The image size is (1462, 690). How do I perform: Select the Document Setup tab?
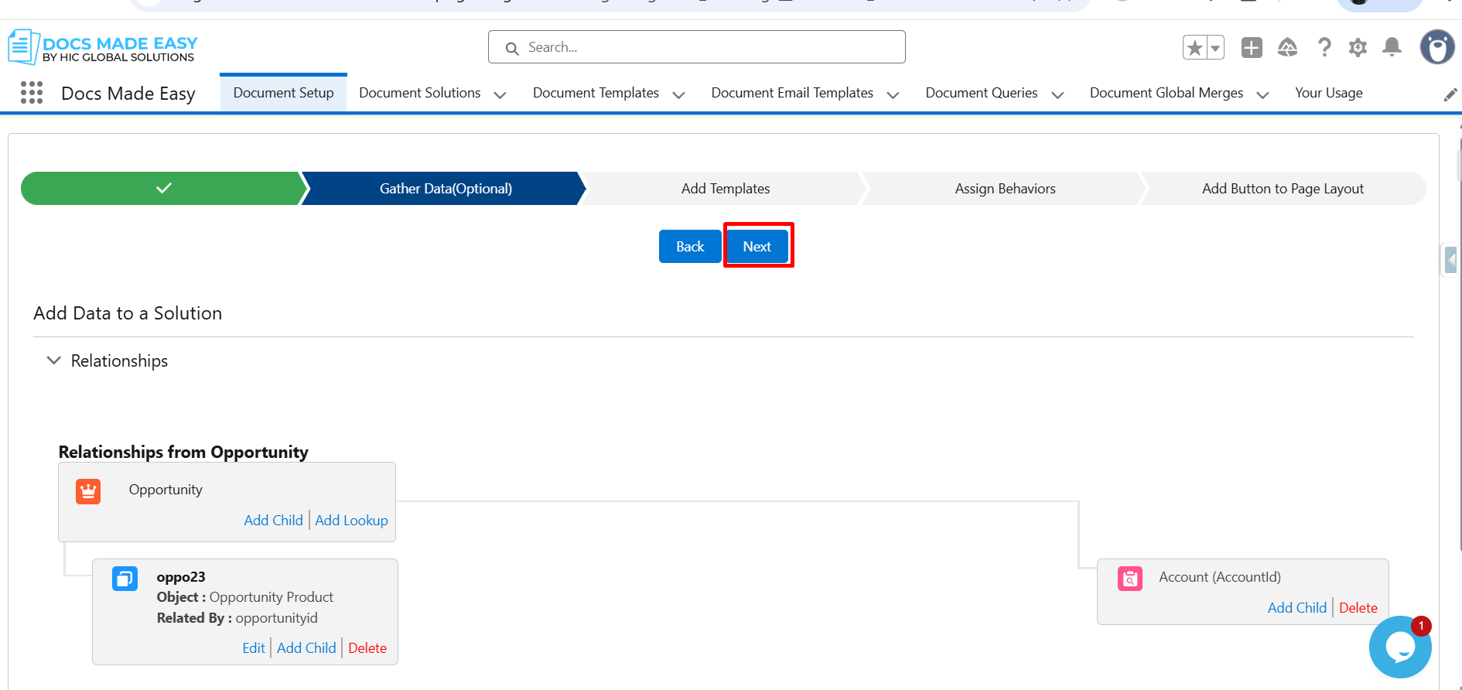(x=283, y=93)
